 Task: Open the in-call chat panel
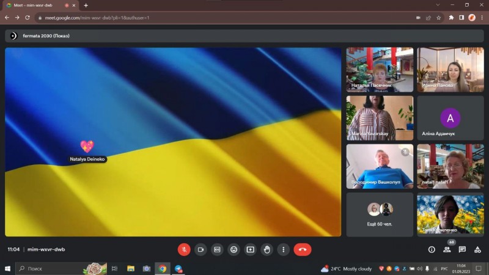[x=462, y=249]
